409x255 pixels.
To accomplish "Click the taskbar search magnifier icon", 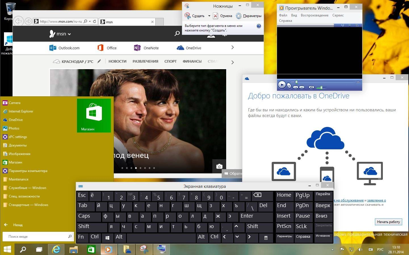I will tap(23, 249).
